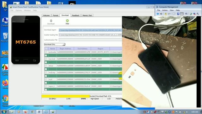Screen dimensions: 202x114
Task: Click the Scatter-loading File path field
Action: tap(90, 35)
